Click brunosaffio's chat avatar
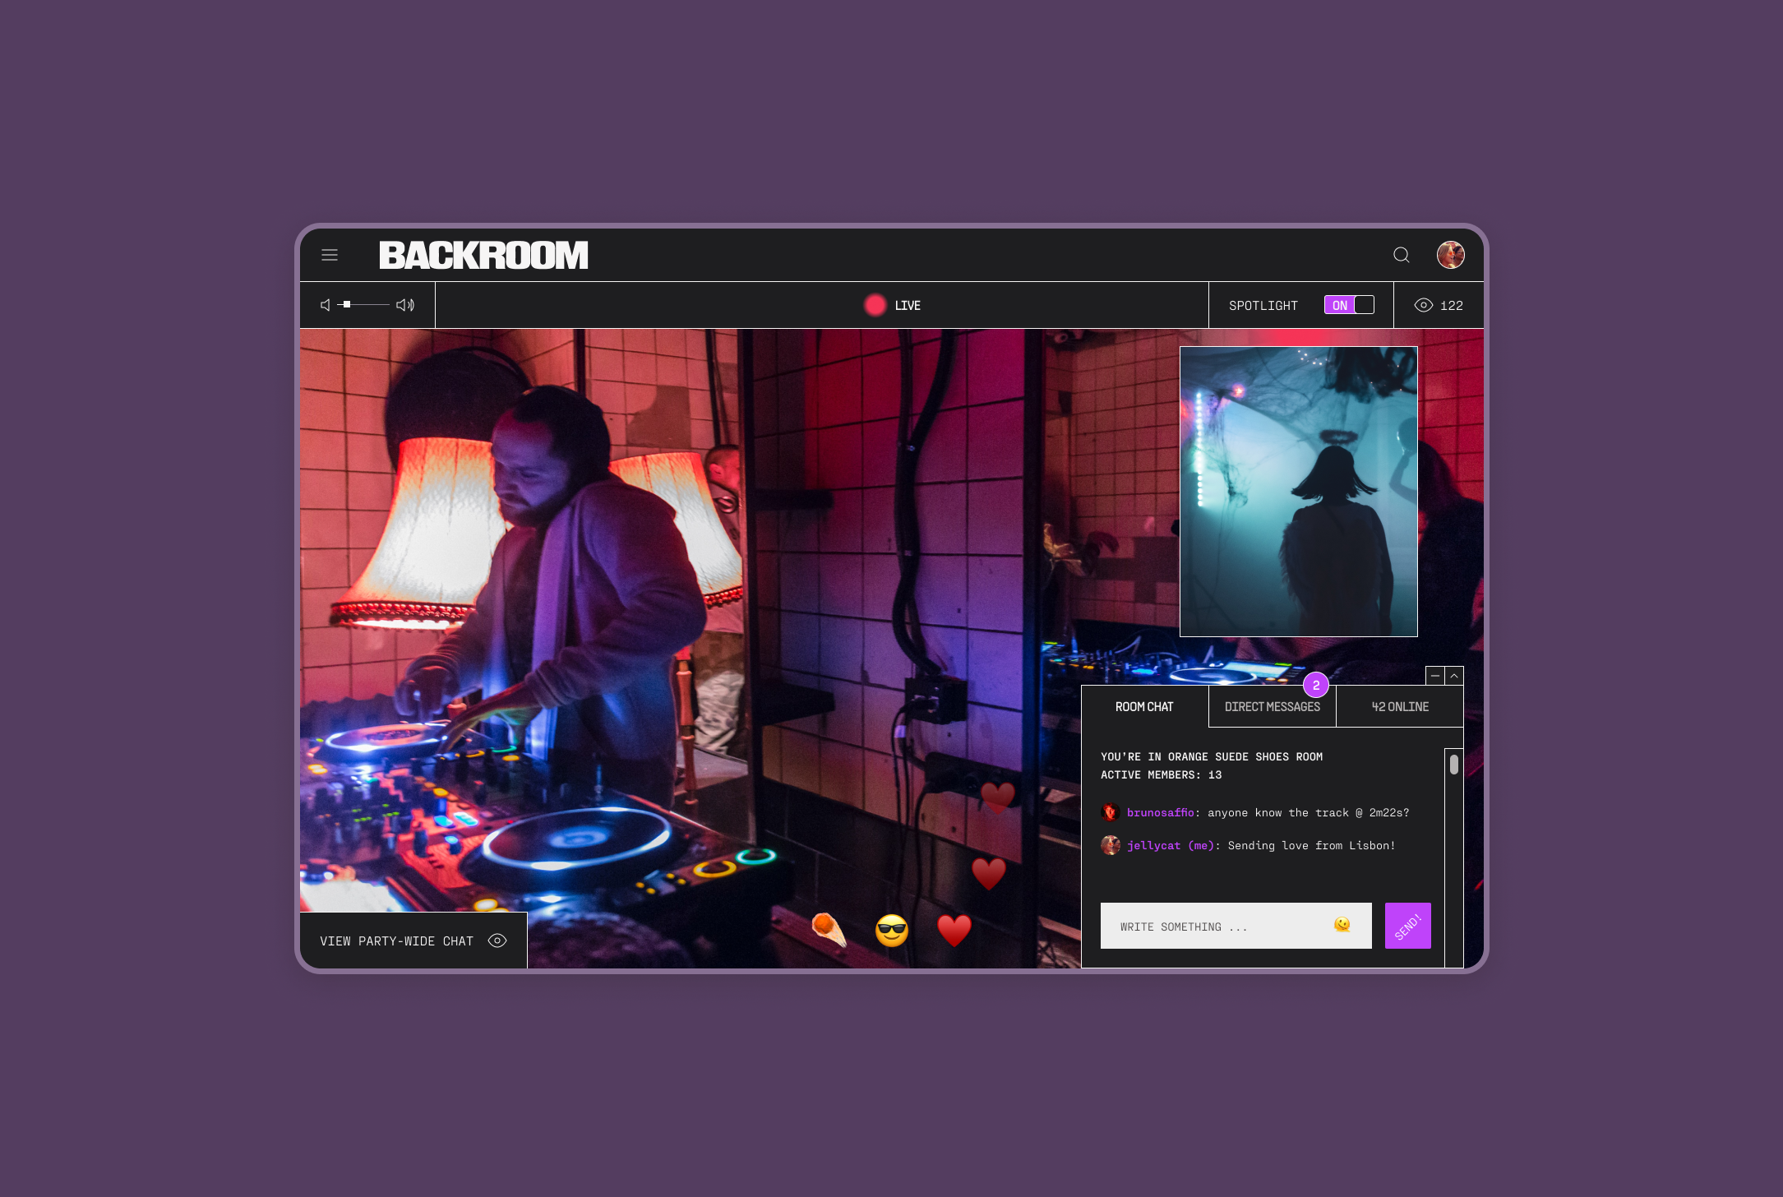1783x1197 pixels. [1111, 812]
